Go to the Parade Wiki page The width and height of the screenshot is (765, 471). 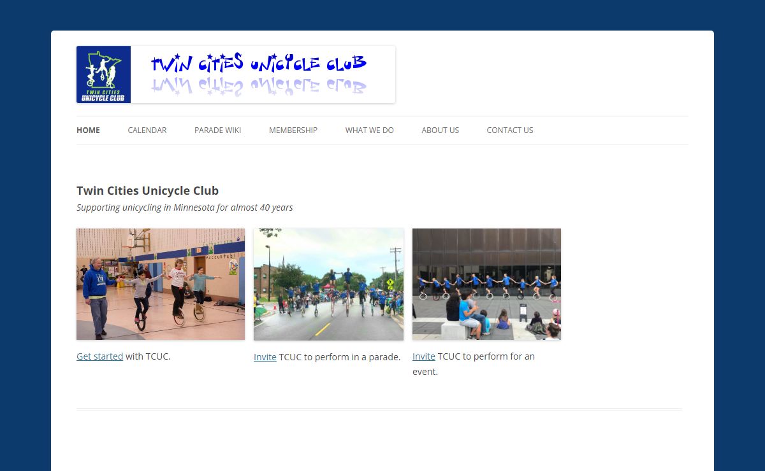218,130
